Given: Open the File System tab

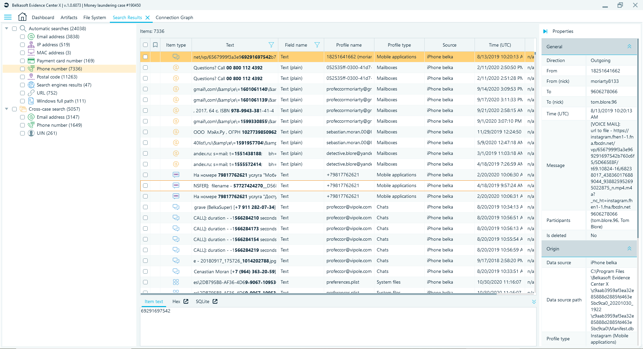Looking at the screenshot, I should tap(95, 17).
